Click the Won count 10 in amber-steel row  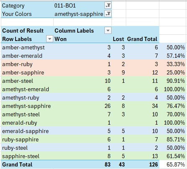pyautogui.click(x=83, y=81)
